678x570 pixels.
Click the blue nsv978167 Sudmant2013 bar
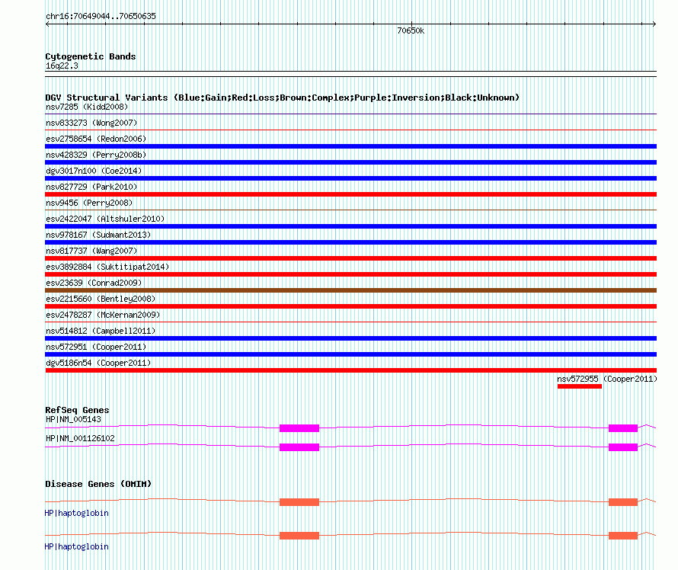tap(350, 242)
